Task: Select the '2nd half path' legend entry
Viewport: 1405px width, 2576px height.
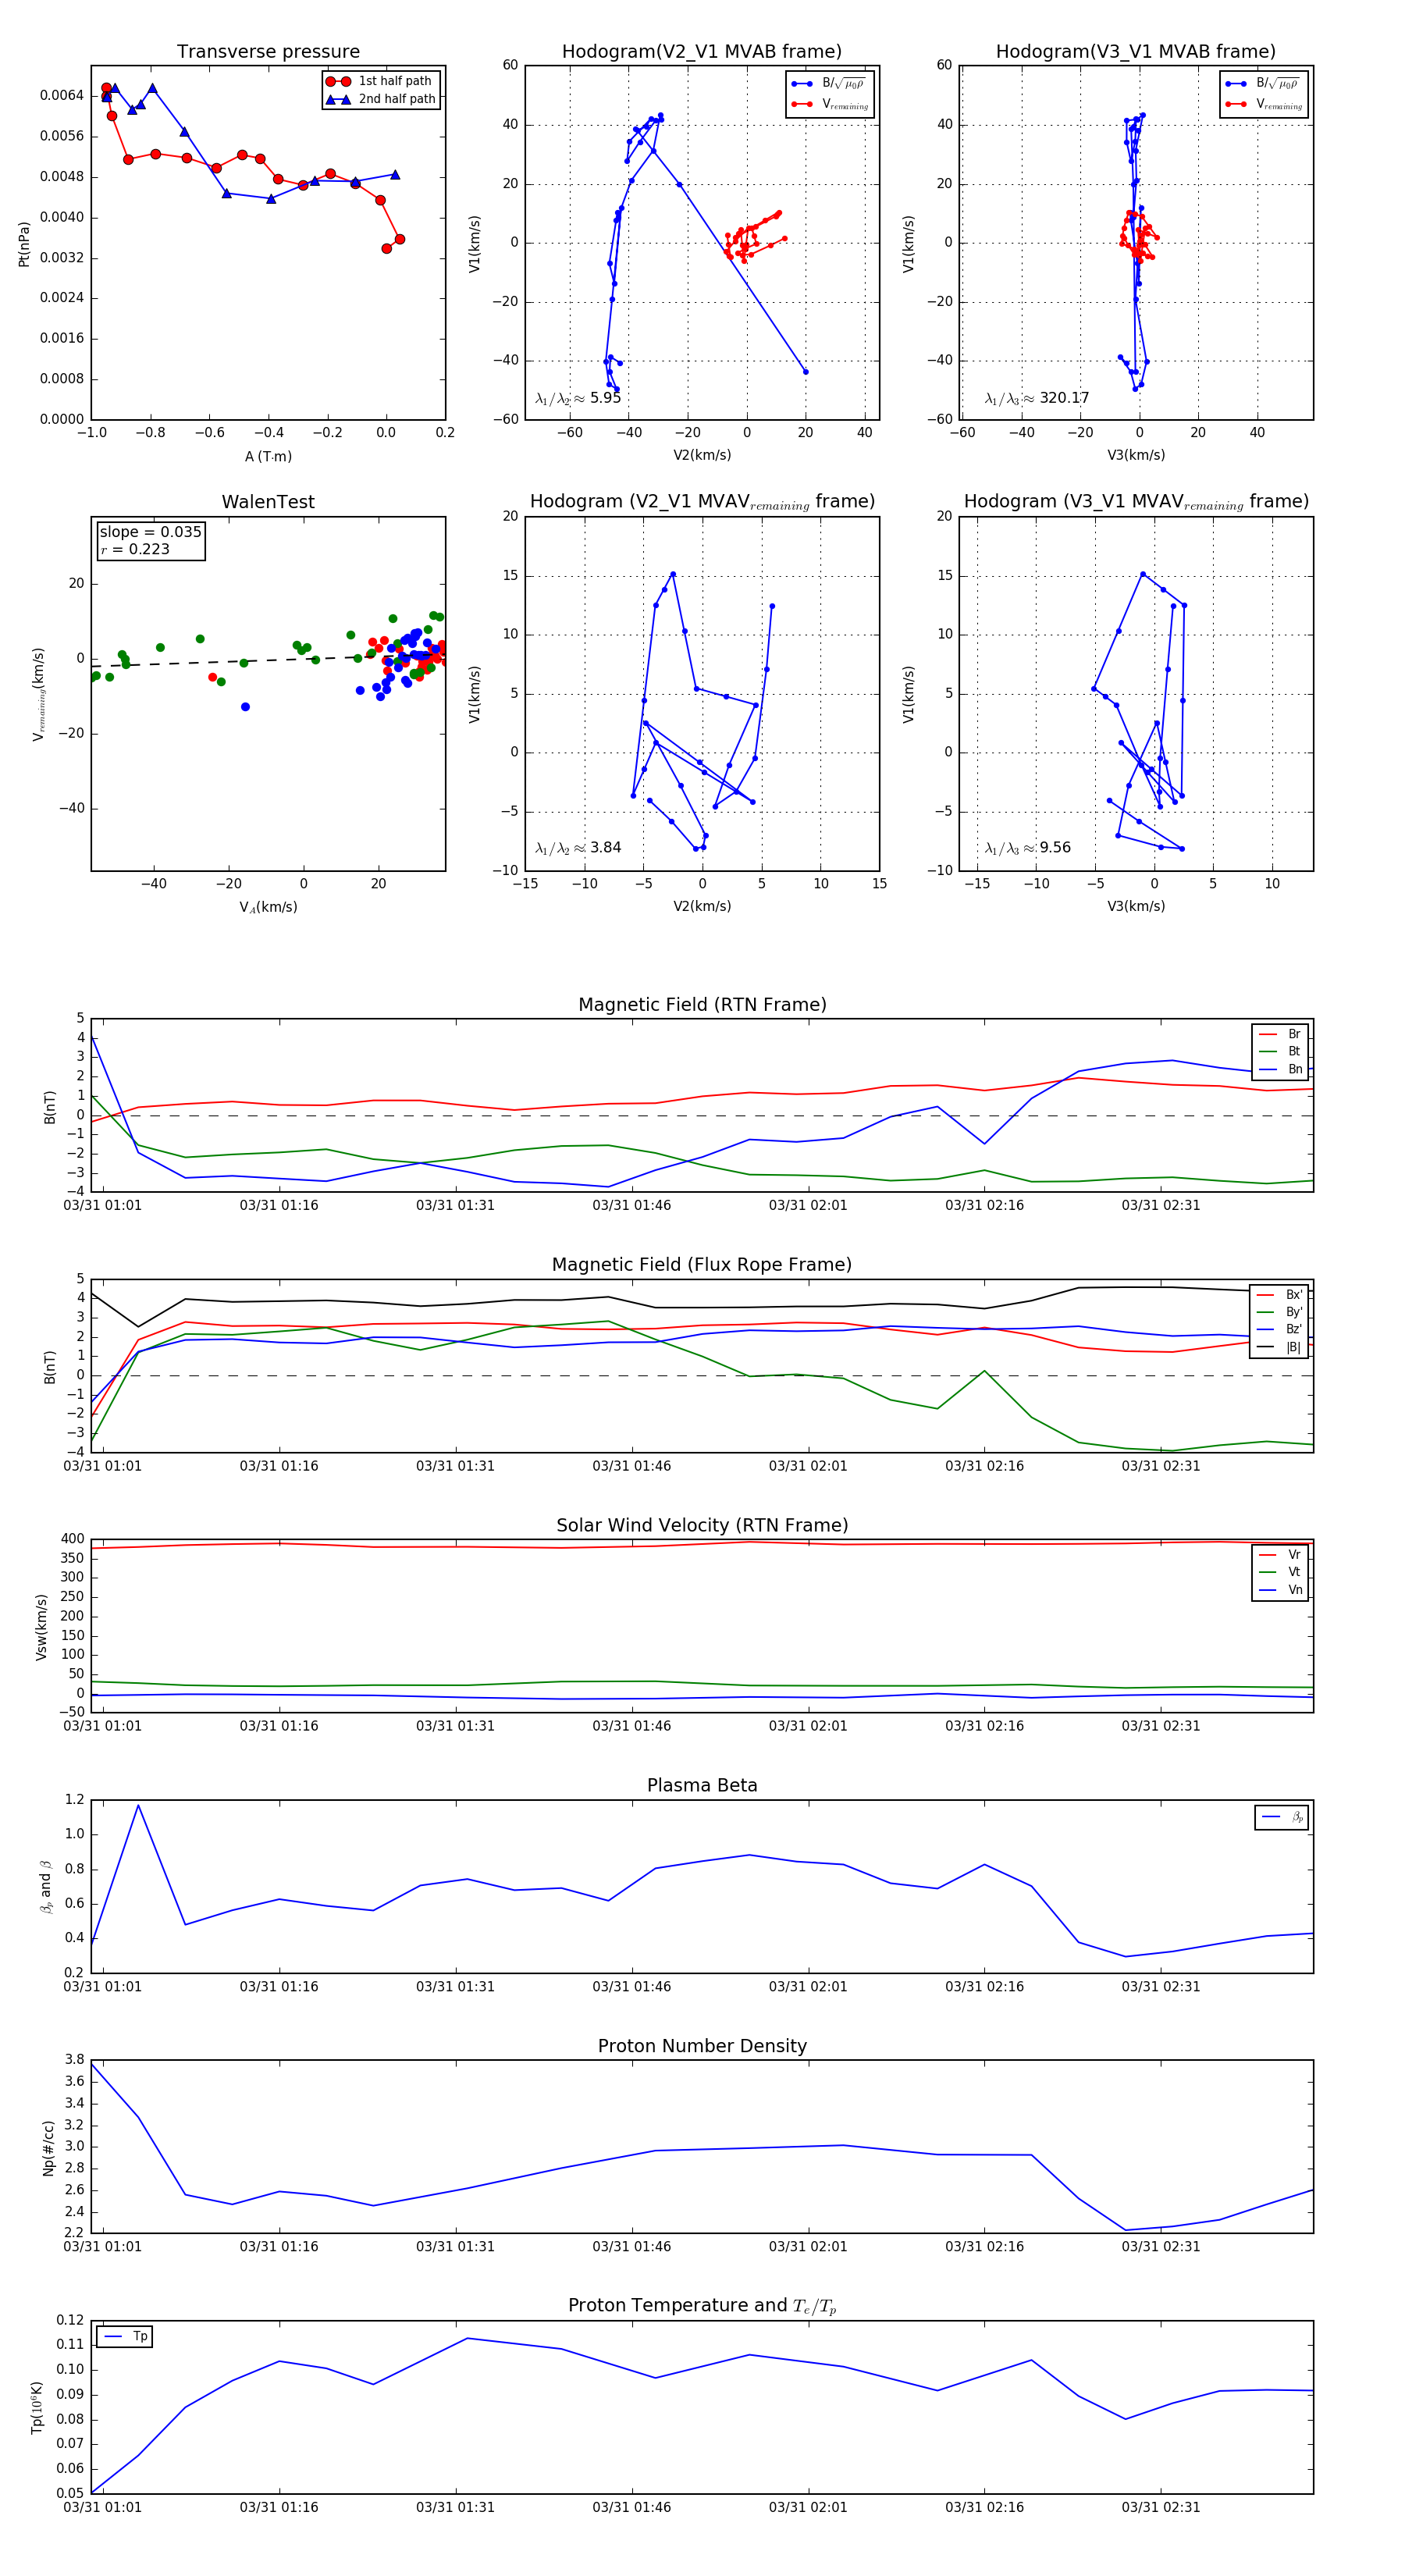Action: [x=382, y=99]
